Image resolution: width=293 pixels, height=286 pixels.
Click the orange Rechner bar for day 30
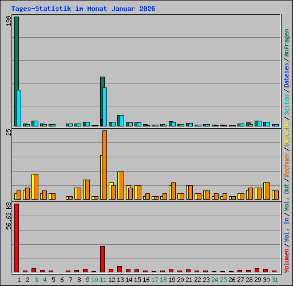[x=268, y=191]
